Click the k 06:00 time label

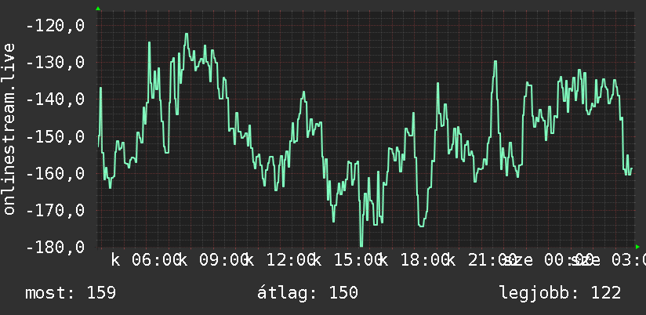pyautogui.click(x=147, y=260)
